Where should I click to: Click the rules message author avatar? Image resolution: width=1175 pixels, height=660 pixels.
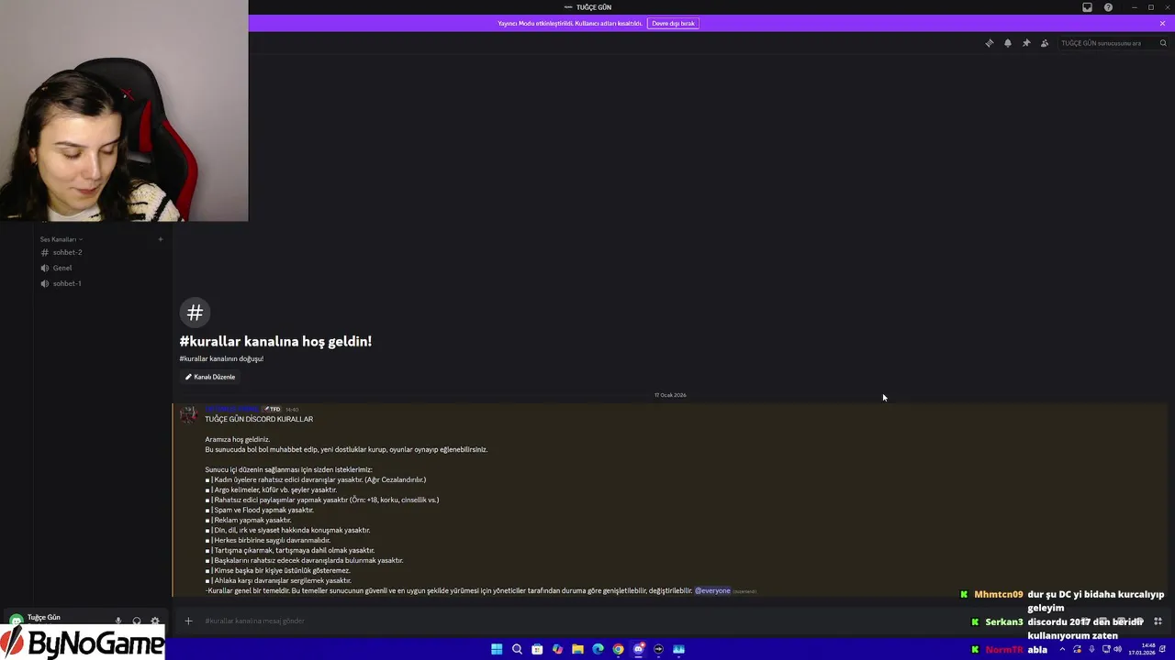pos(188,414)
